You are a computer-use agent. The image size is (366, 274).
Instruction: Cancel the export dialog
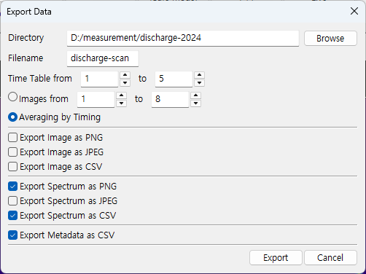[330, 258]
